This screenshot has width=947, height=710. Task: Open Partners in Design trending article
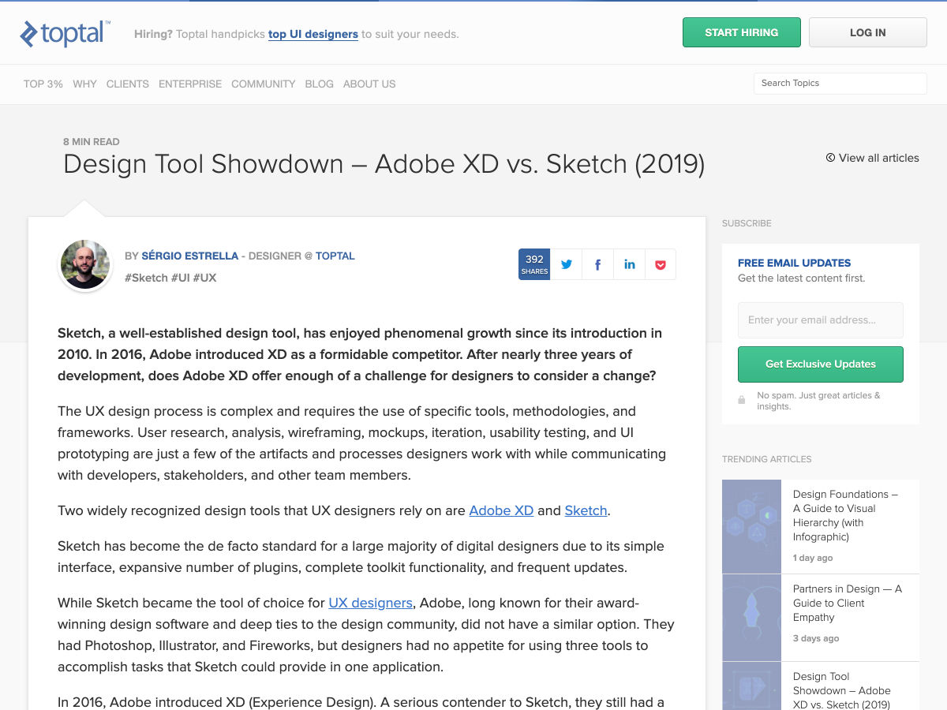pyautogui.click(x=848, y=603)
